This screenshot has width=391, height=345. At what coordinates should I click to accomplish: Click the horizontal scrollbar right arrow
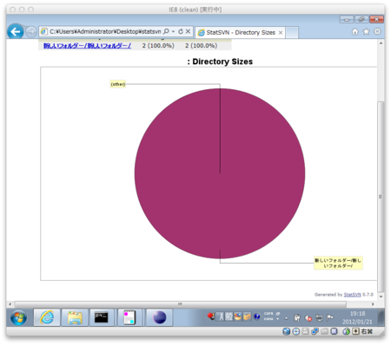point(373,303)
